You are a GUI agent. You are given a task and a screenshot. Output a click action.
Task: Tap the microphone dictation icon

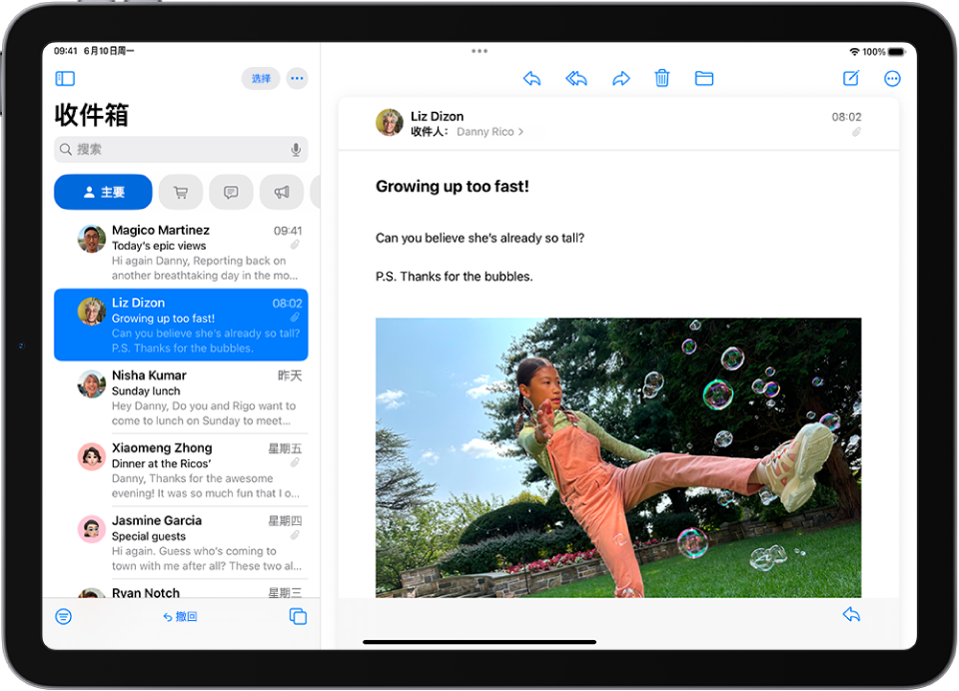[x=296, y=149]
